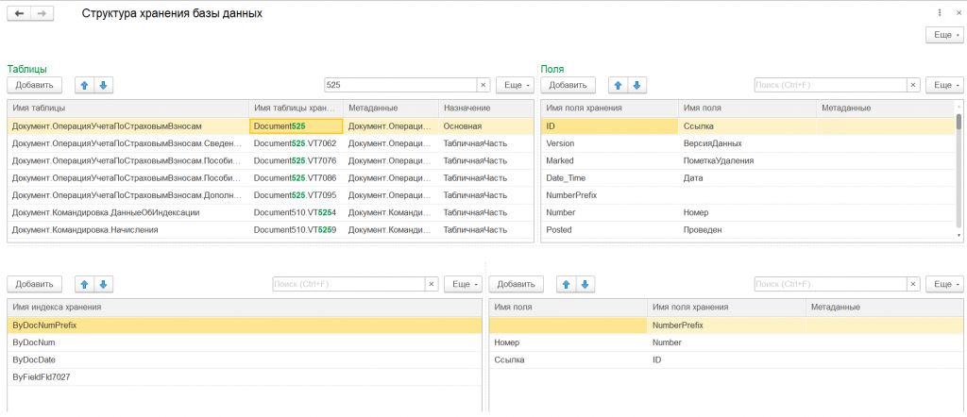The height and width of the screenshot is (417, 967).
Task: Select Ссылка row in index fields
Action: 725,359
